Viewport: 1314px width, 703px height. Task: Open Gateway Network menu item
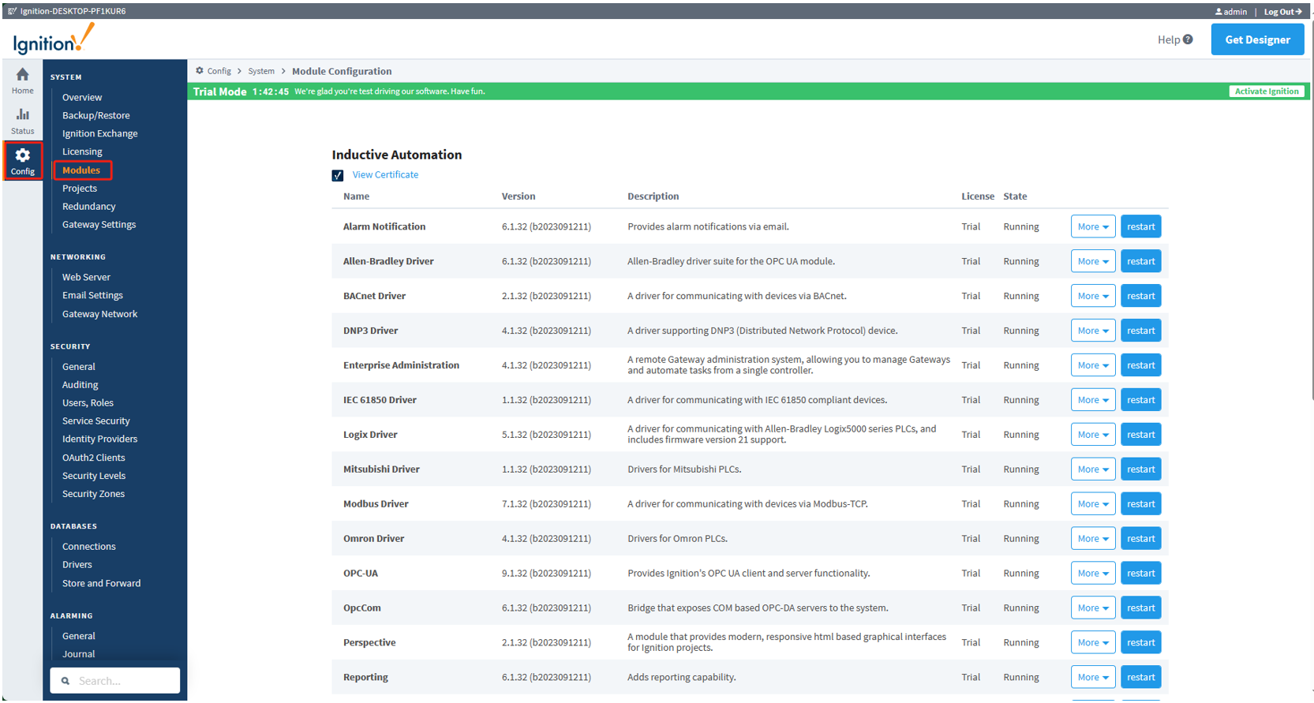[x=99, y=314]
